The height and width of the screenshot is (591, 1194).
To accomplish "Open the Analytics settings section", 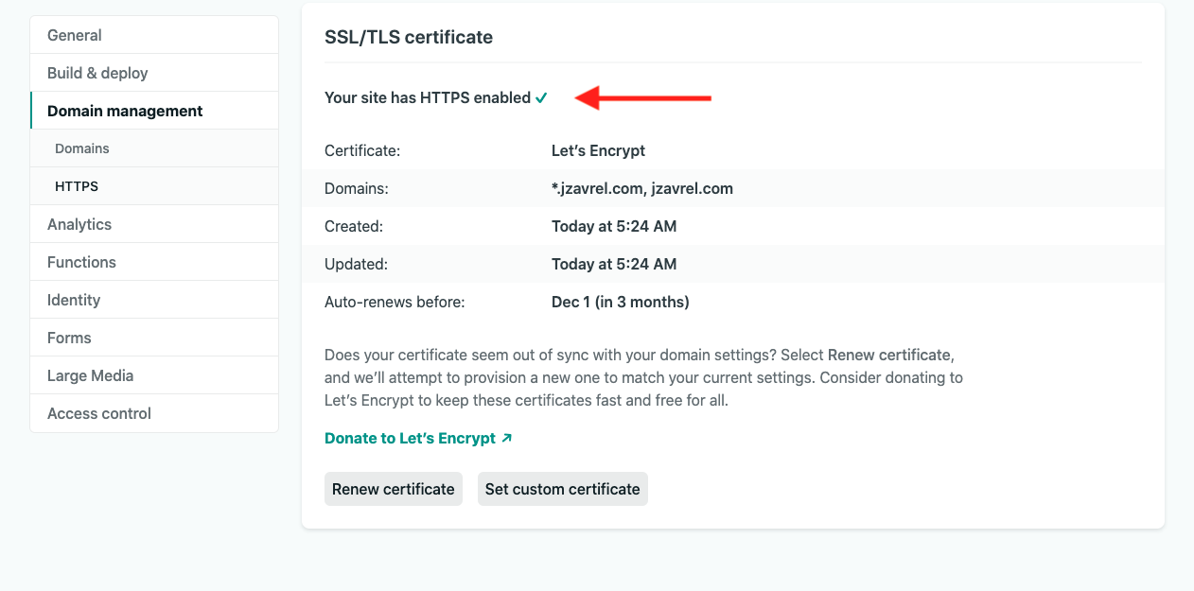I will tap(154, 224).
